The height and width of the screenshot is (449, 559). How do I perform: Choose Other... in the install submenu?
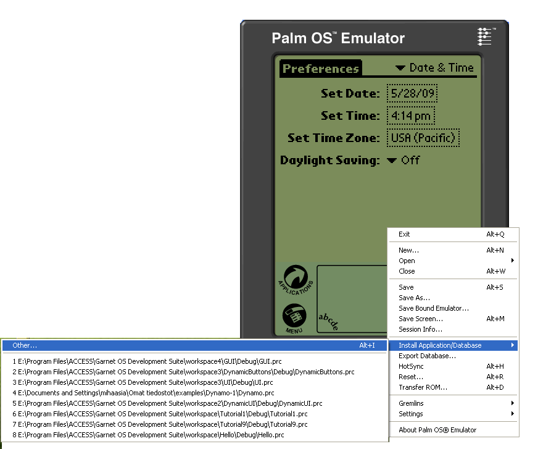coord(194,345)
